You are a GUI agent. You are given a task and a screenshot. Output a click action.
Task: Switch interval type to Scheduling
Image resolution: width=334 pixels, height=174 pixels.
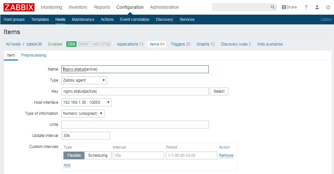tap(98, 155)
